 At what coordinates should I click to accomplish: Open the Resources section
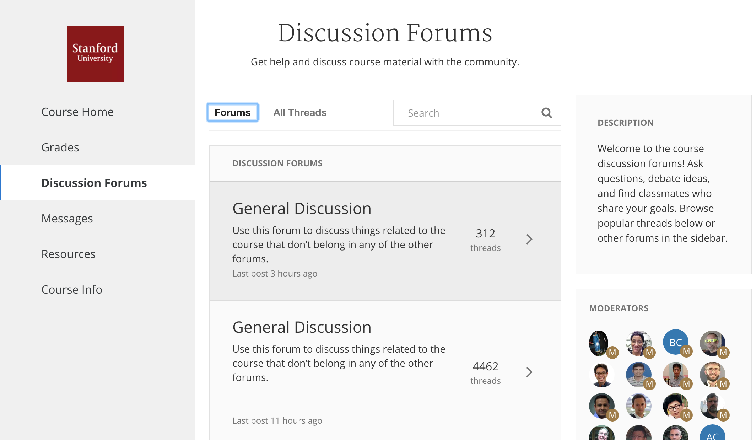[x=68, y=254]
